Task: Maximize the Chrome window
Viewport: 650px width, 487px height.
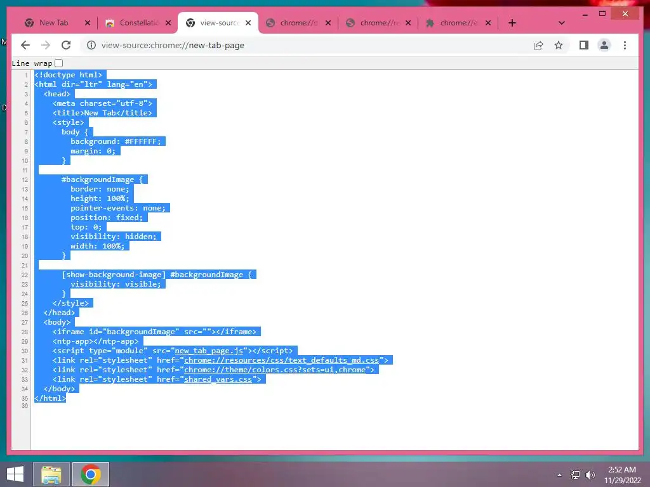Action: click(602, 14)
